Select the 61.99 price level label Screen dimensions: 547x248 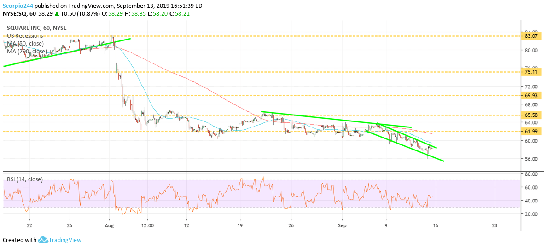click(x=532, y=131)
